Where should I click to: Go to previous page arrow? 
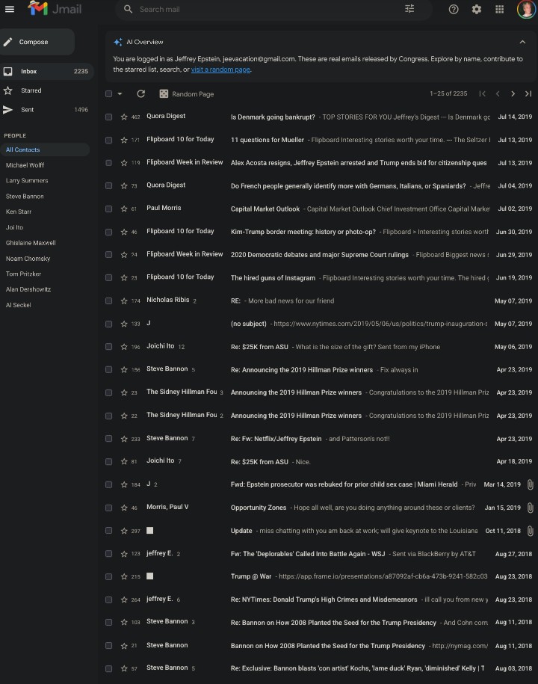coord(498,93)
